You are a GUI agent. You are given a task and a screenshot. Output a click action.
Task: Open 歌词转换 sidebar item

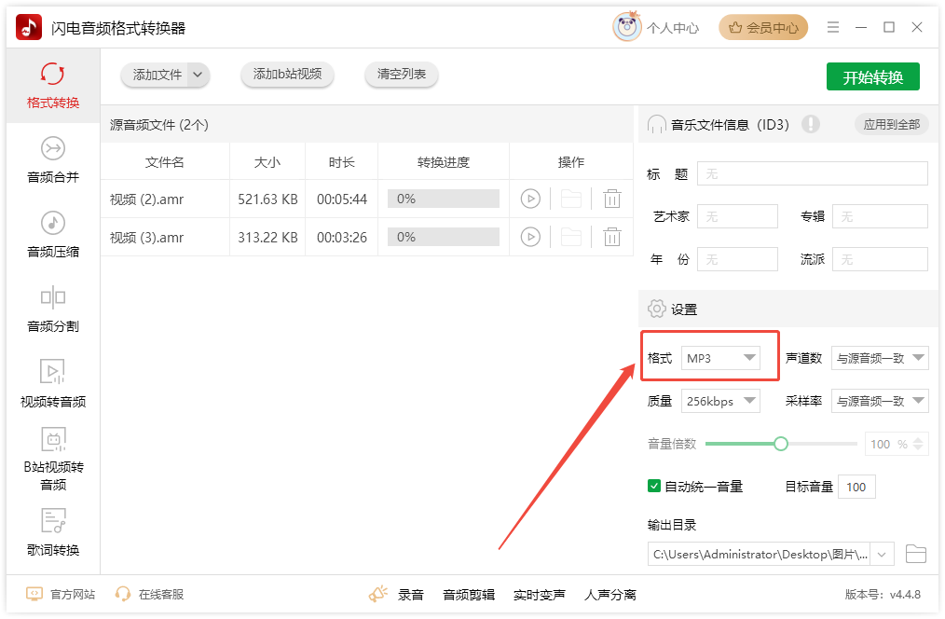pos(53,533)
